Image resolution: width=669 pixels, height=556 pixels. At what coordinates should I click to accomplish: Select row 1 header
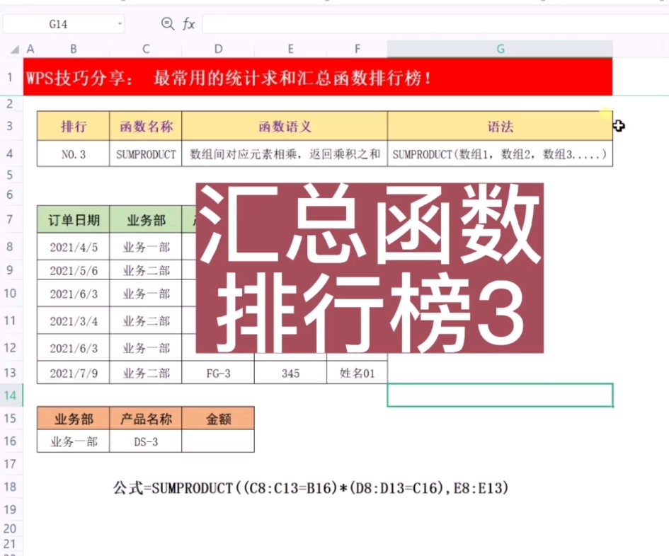click(x=11, y=76)
